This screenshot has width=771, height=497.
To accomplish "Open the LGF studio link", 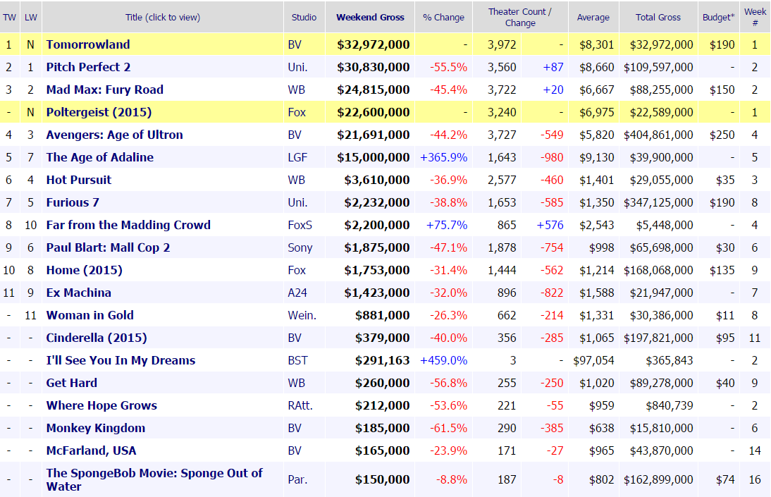I will pyautogui.click(x=297, y=157).
